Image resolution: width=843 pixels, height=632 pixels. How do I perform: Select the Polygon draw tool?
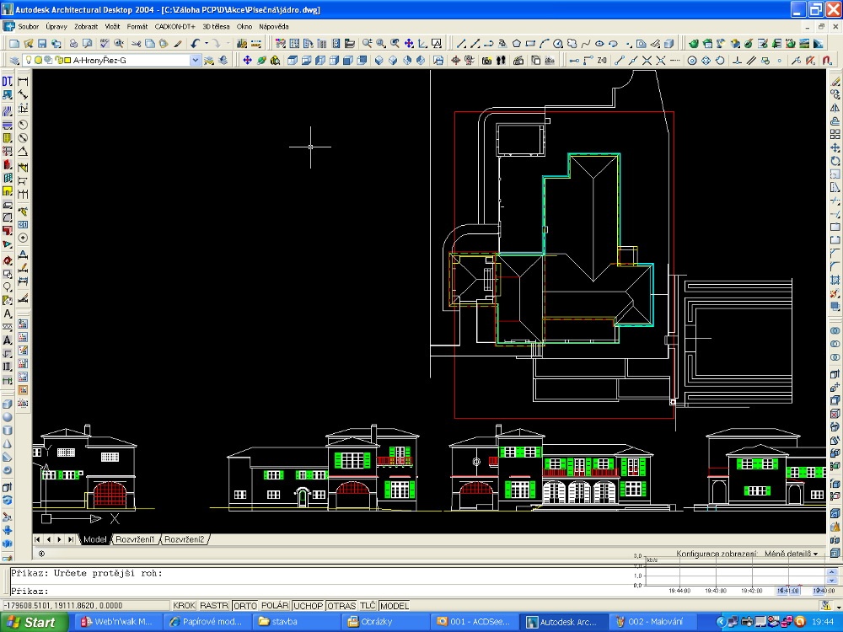517,44
